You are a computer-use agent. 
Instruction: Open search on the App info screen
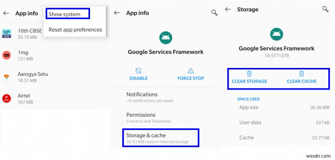coord(214,13)
